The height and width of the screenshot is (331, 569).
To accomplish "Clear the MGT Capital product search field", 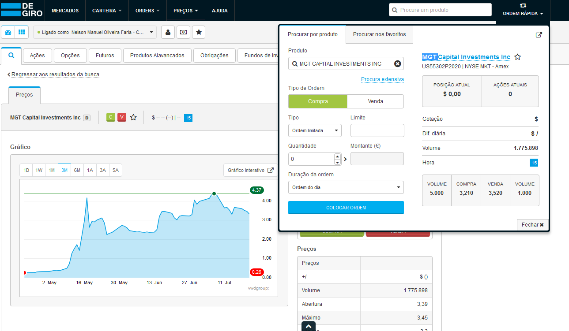I will 397,64.
